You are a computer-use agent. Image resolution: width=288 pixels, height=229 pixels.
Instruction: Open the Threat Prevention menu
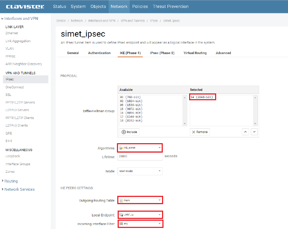click(x=170, y=6)
